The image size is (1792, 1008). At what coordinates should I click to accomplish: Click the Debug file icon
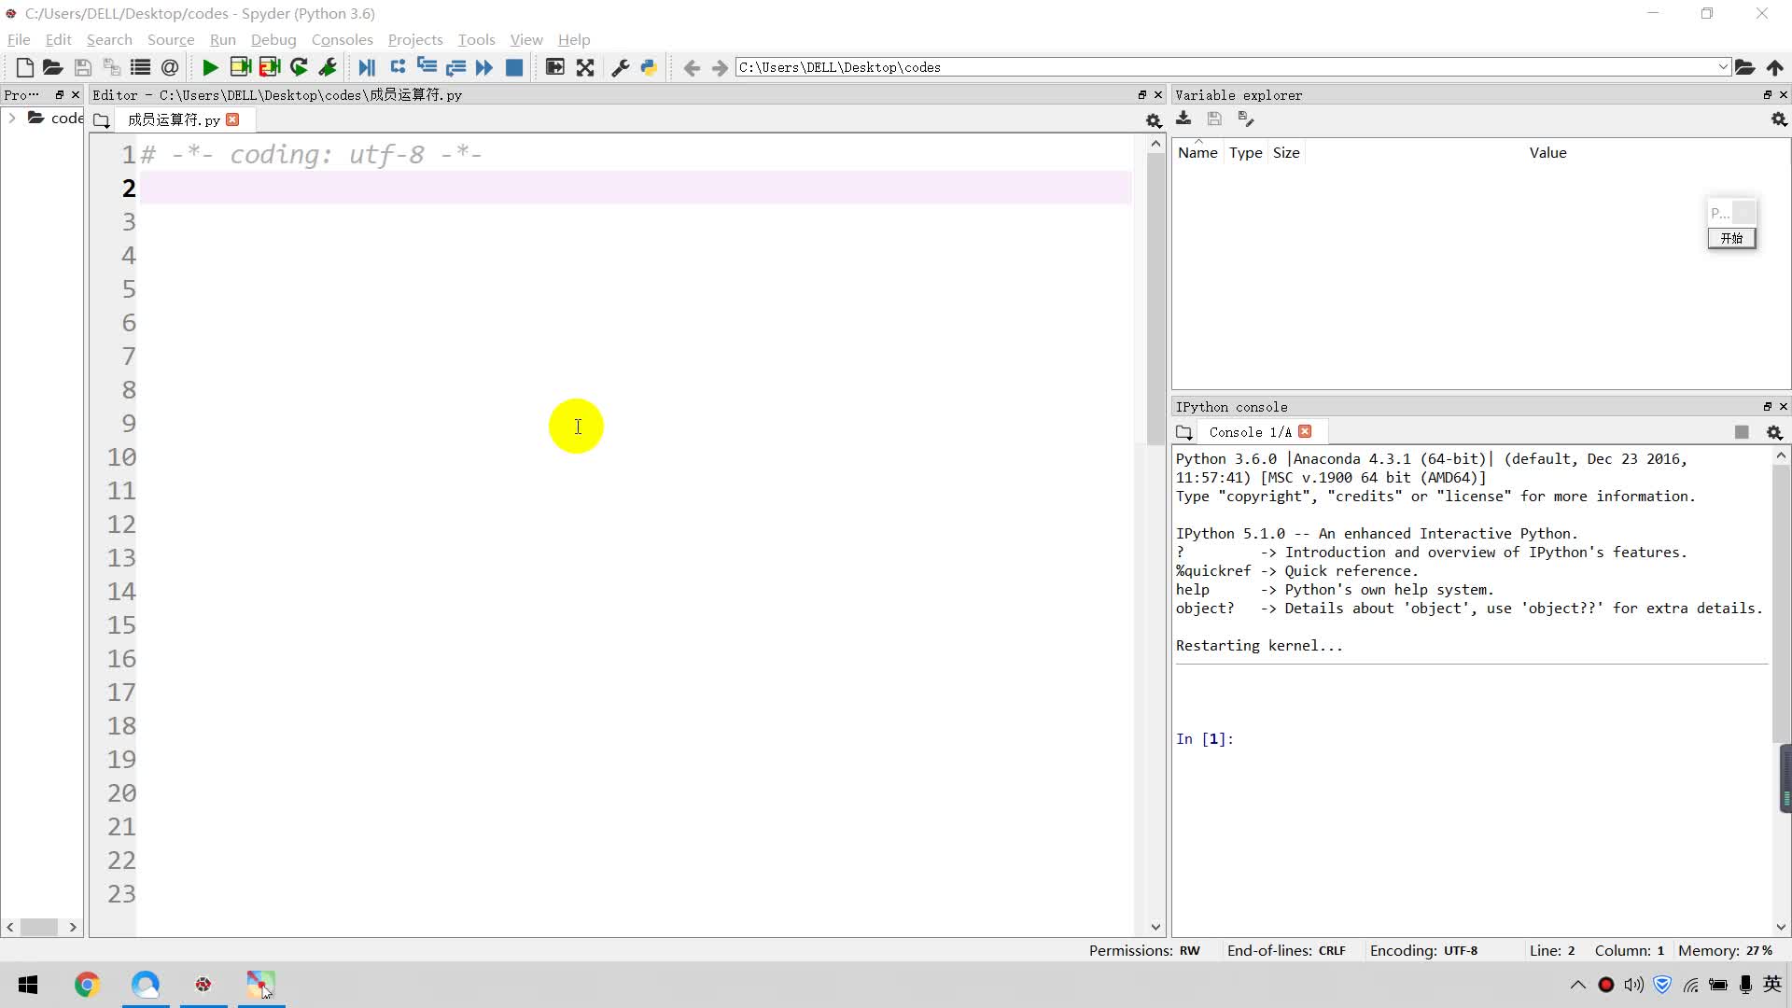367,67
